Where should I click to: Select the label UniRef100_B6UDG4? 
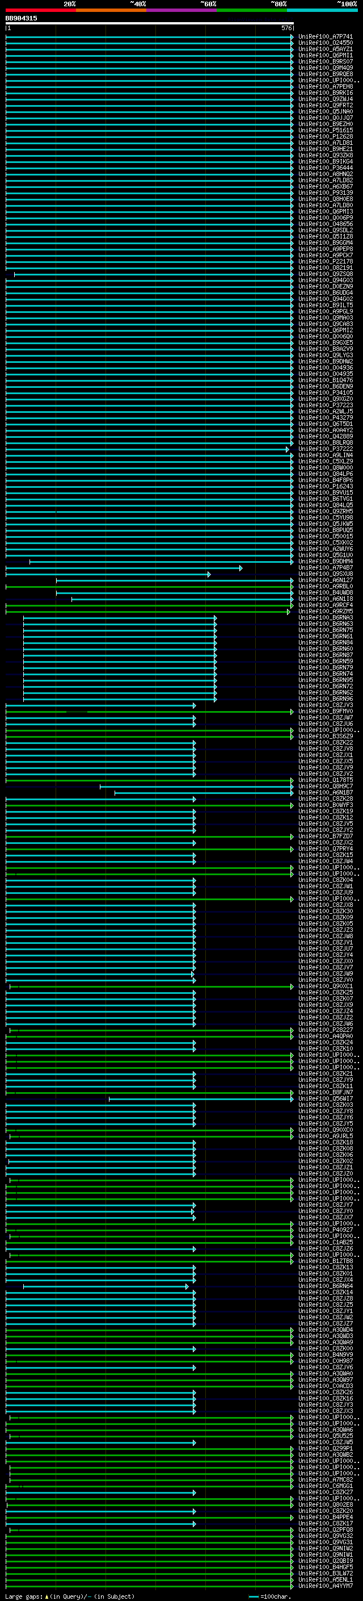point(326,292)
